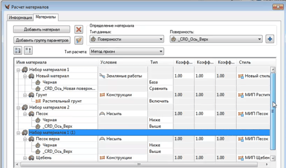Open the Тип расчета method dropdown
286x168 pixels.
click(127, 51)
